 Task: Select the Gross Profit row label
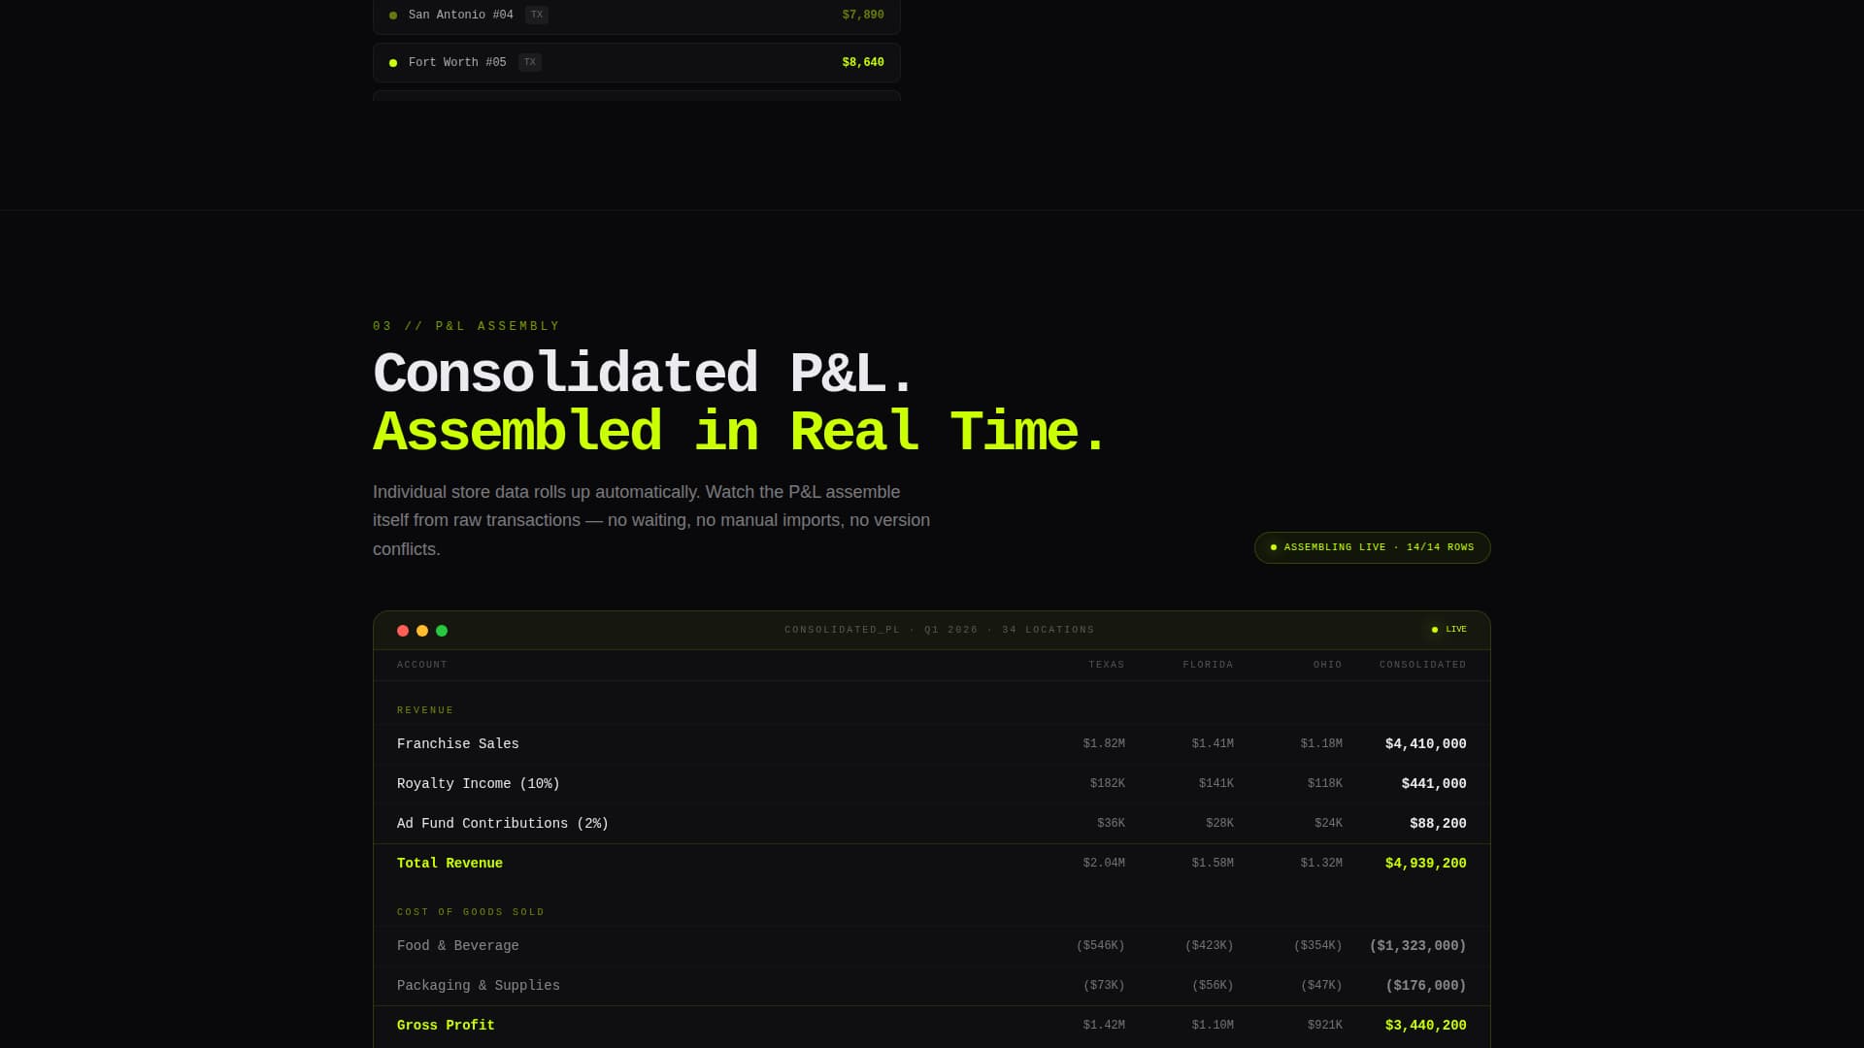pos(446,1026)
